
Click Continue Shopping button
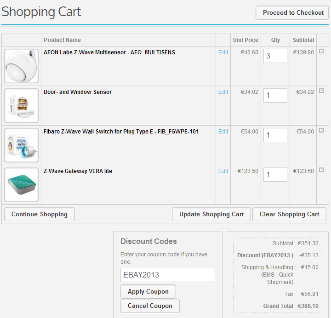point(40,214)
